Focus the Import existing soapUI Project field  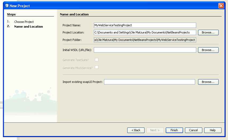tap(149, 82)
